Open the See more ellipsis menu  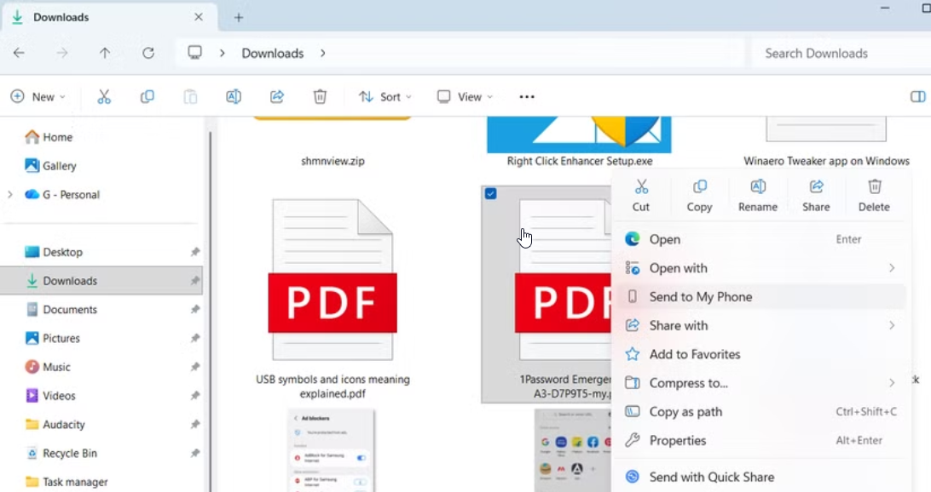coord(527,97)
